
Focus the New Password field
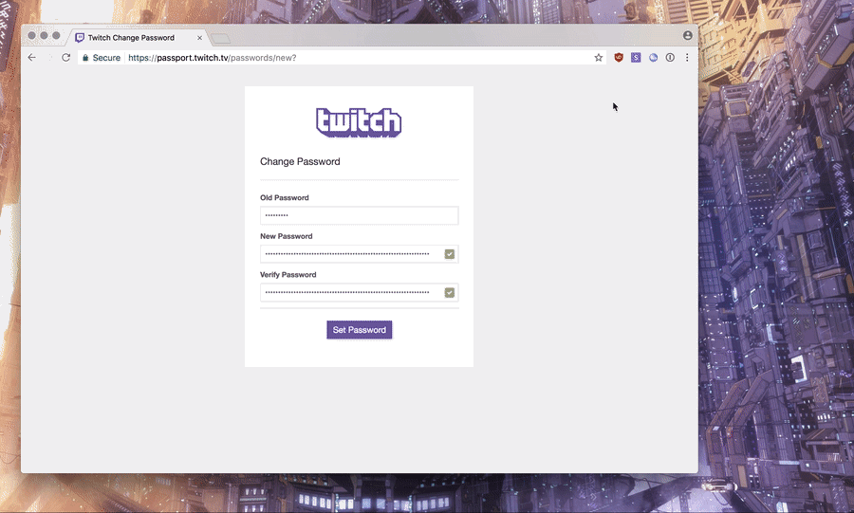coord(359,254)
